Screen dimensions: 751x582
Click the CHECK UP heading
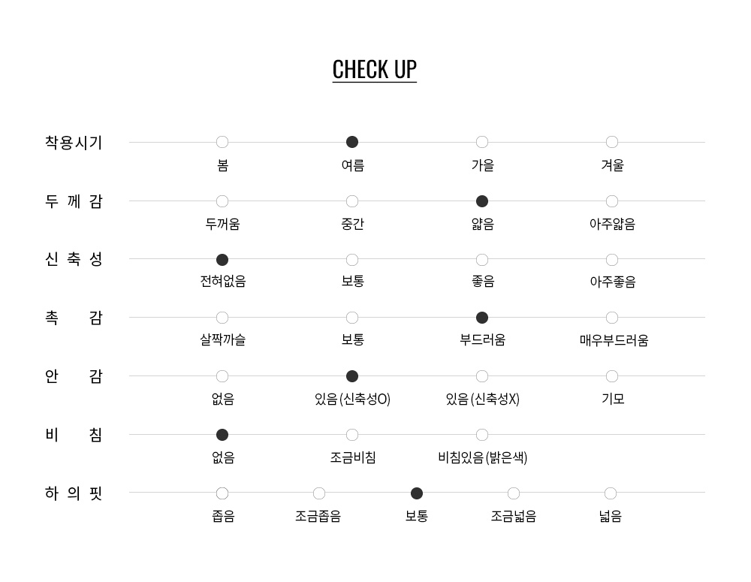click(375, 69)
